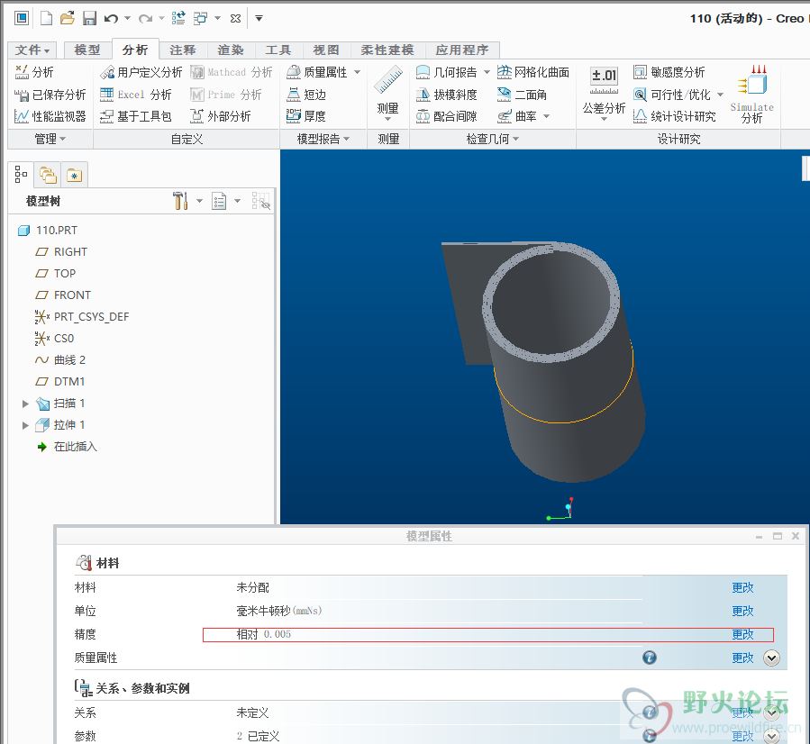Run 厚度 analysis
Image resolution: width=810 pixels, height=744 pixels.
click(x=306, y=117)
